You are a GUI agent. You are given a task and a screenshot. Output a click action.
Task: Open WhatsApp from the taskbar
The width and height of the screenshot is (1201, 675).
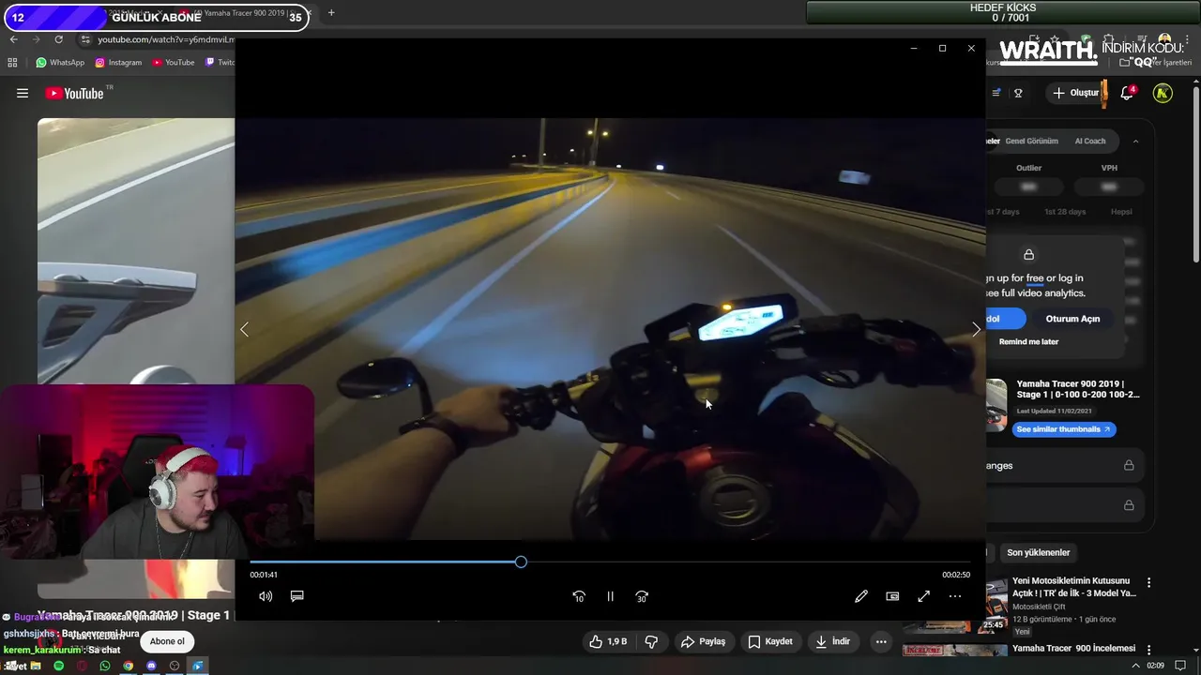coord(104,666)
